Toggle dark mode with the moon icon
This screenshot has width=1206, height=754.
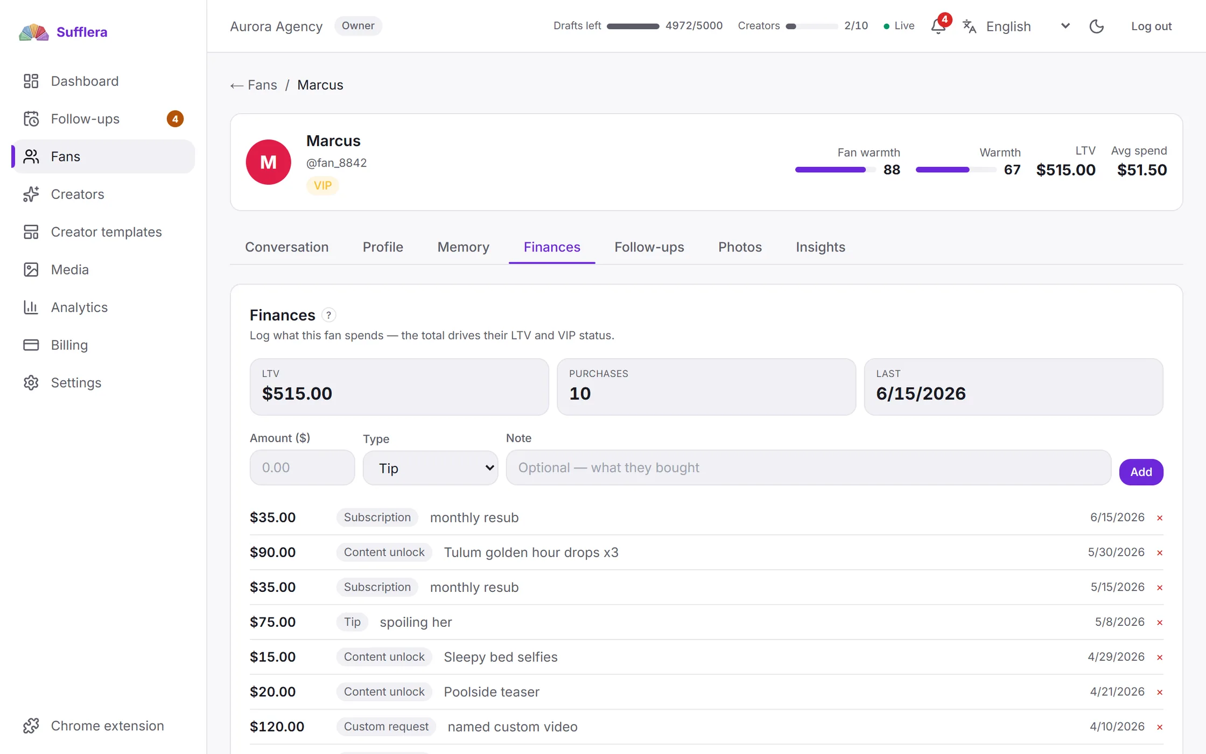(x=1097, y=26)
